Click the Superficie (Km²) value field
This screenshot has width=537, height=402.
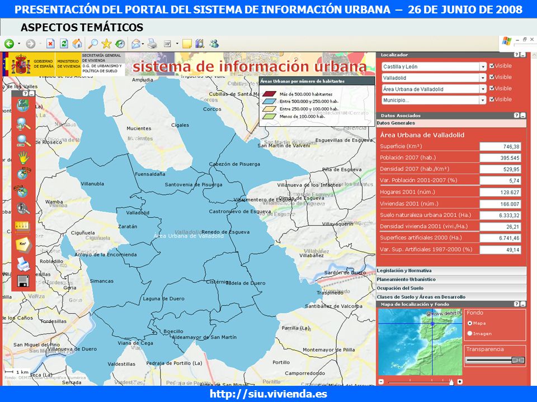500,146
